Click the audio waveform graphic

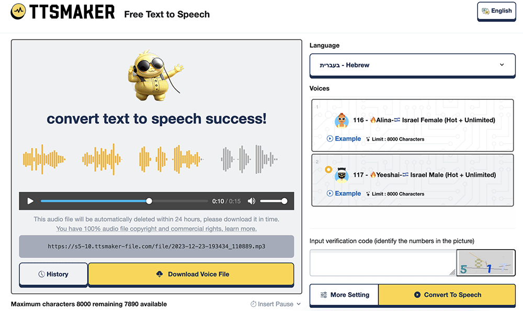tap(150, 159)
